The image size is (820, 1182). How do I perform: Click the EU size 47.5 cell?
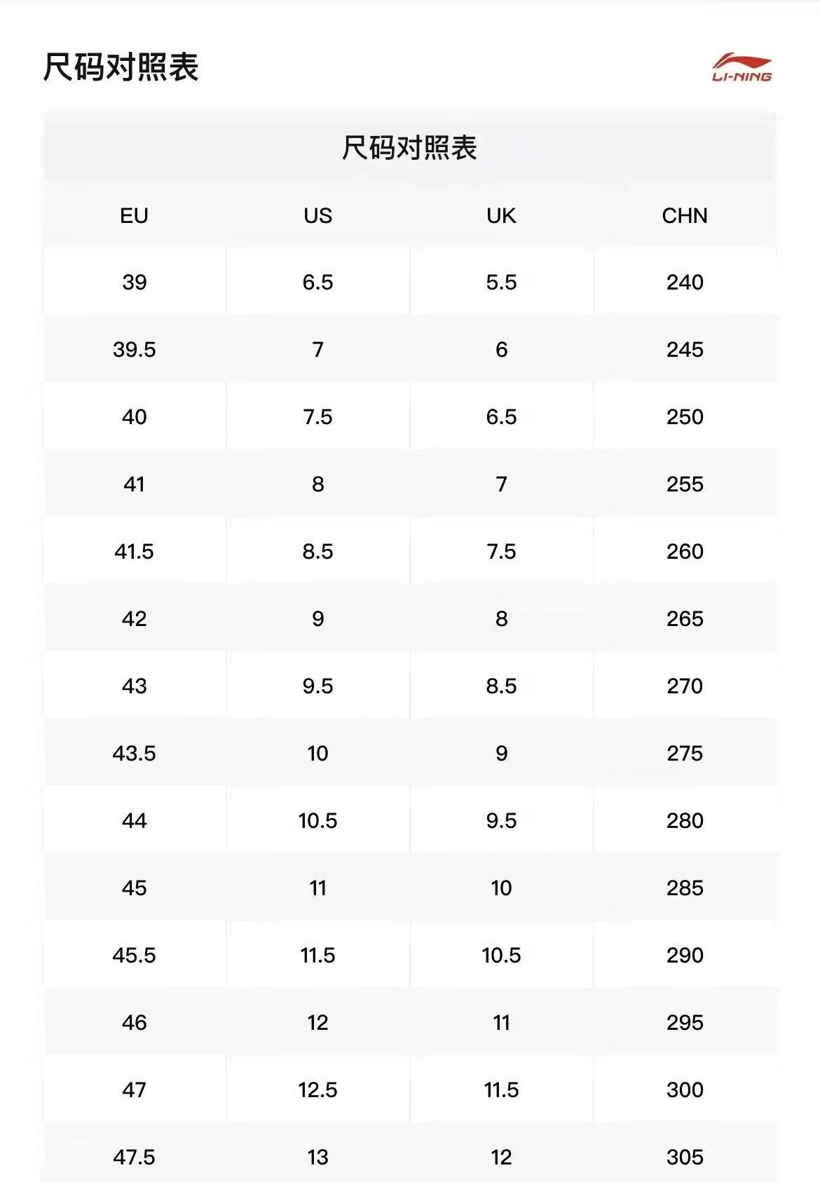[134, 1157]
